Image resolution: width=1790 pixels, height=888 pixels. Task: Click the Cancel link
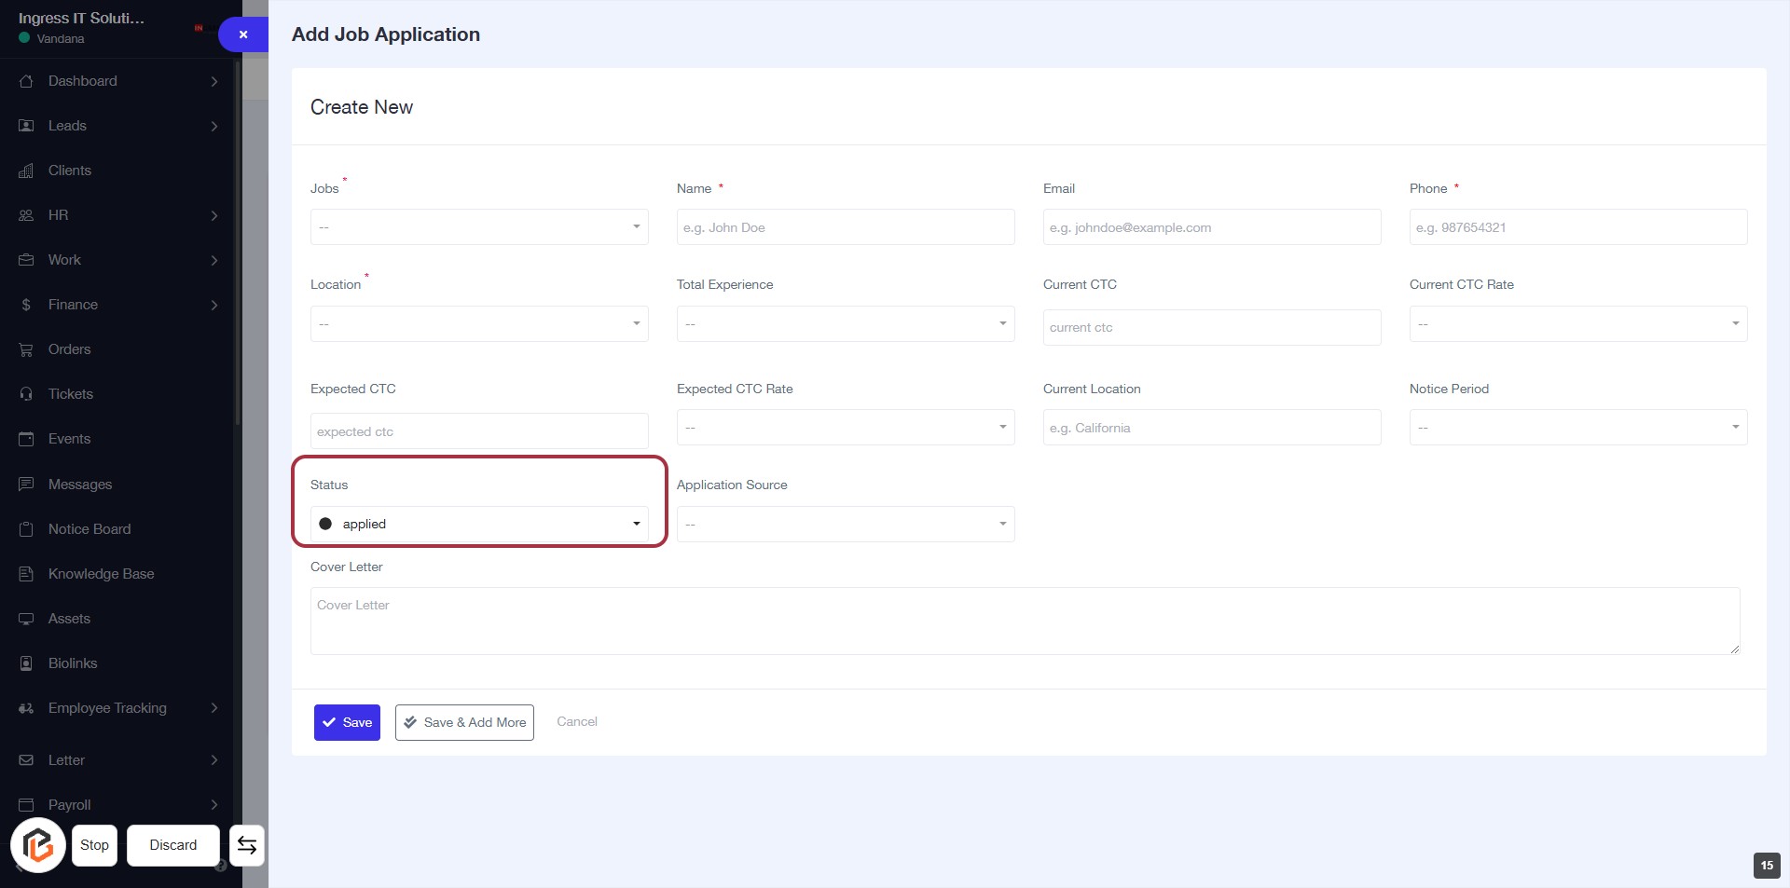click(x=576, y=721)
